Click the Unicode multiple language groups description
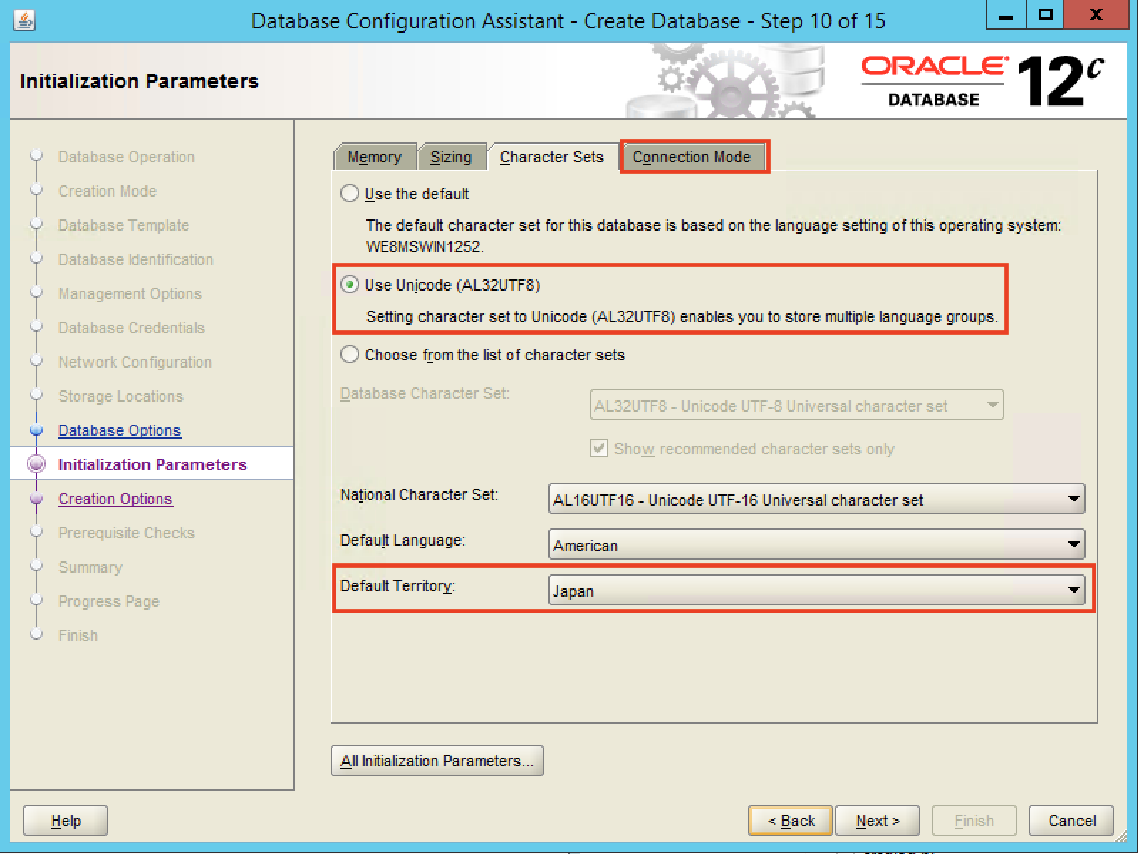The width and height of the screenshot is (1139, 854). [682, 316]
